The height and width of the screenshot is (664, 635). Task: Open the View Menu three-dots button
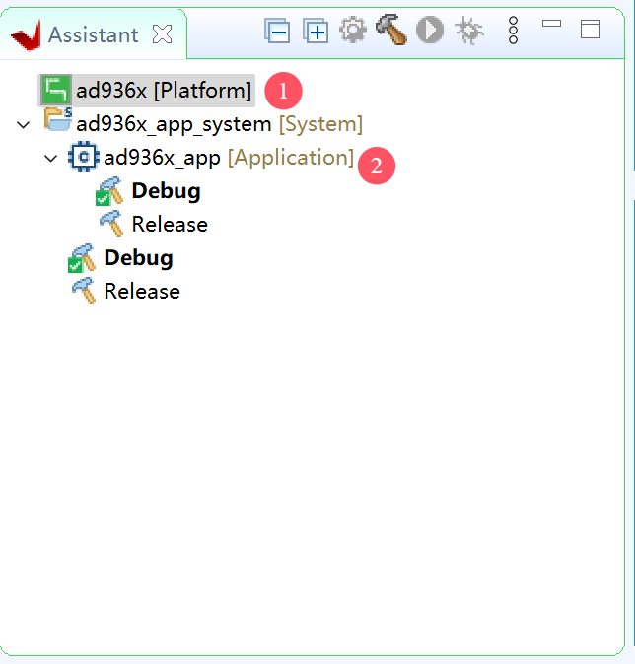click(513, 31)
